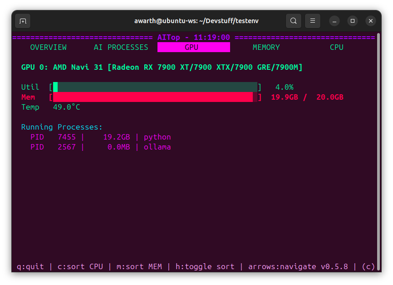Switch to the AI PROCESSES tab
Viewport: 393px width, 285px height.
click(121, 47)
